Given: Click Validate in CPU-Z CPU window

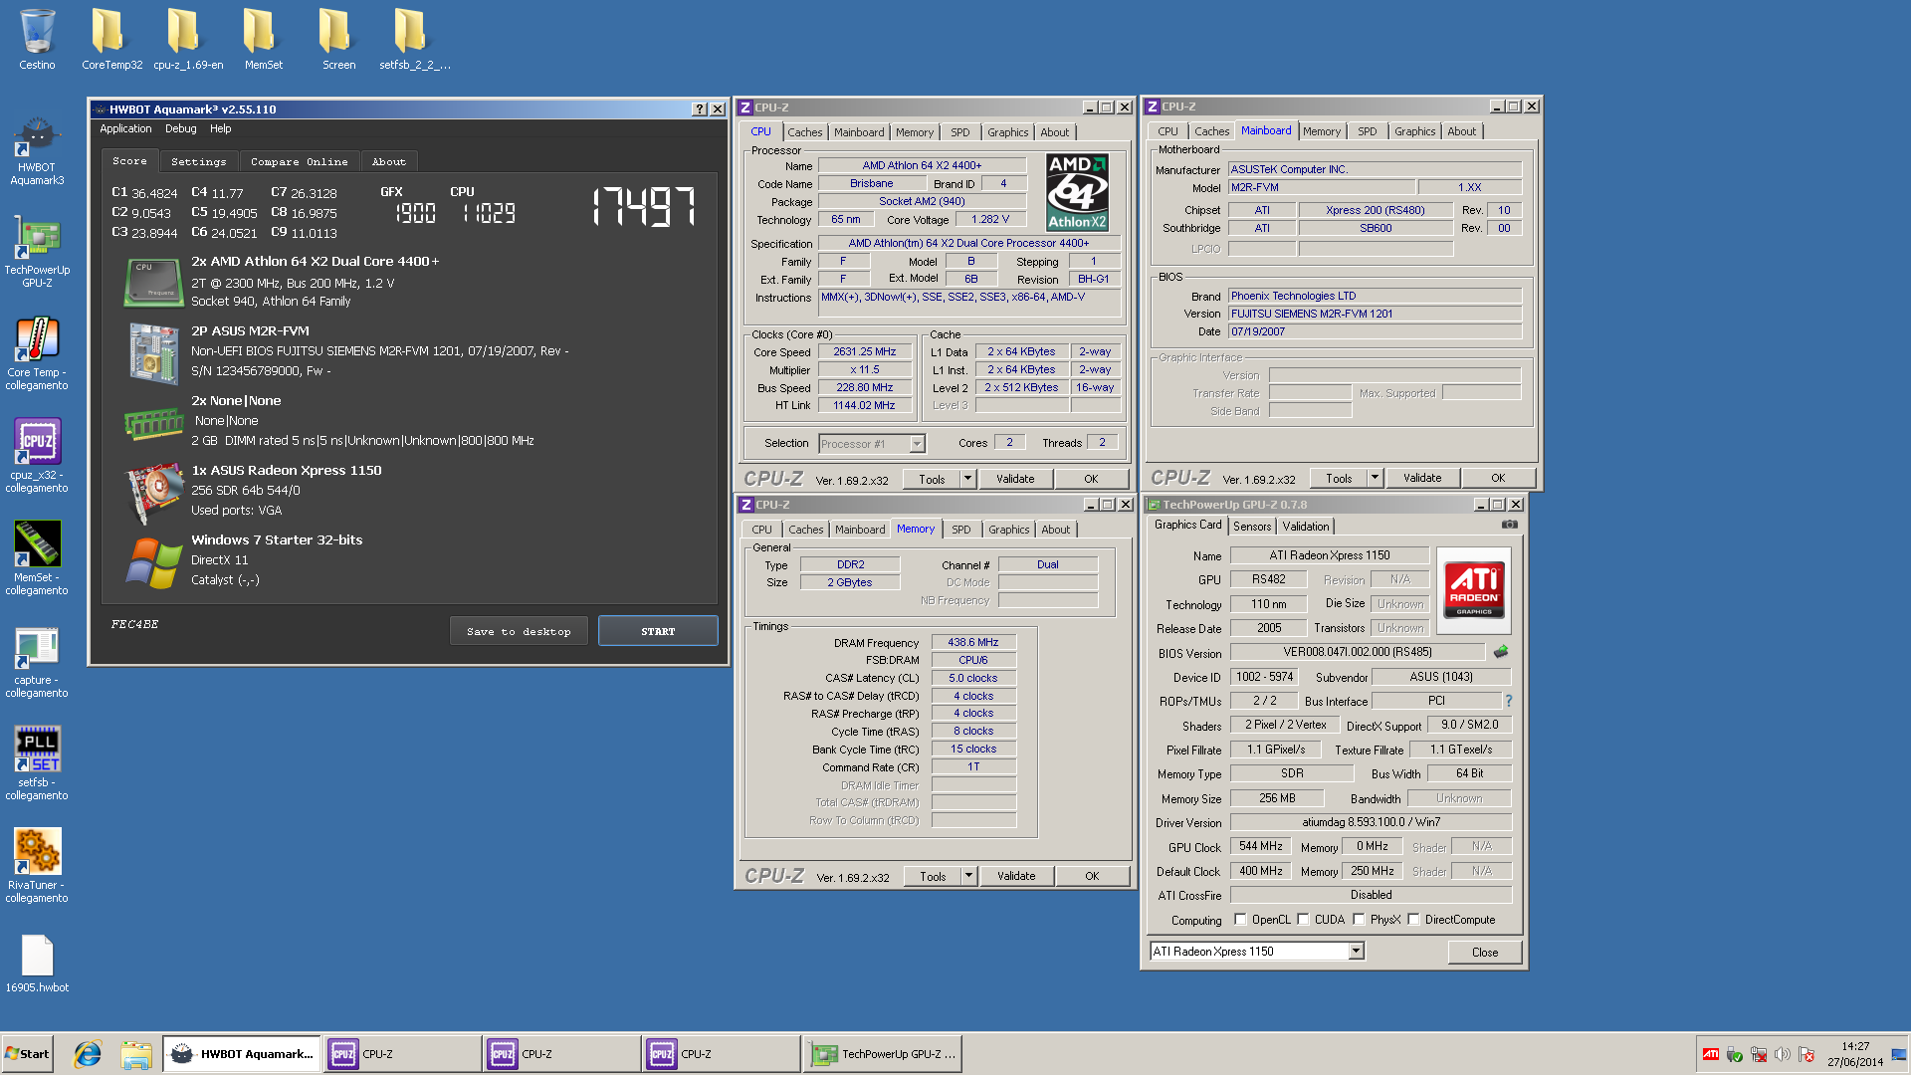Looking at the screenshot, I should (x=1015, y=479).
